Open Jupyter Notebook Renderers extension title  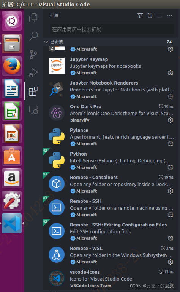pos(104,83)
